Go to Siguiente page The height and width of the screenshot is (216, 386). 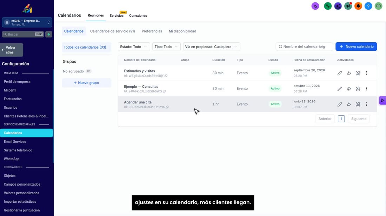[359, 119]
